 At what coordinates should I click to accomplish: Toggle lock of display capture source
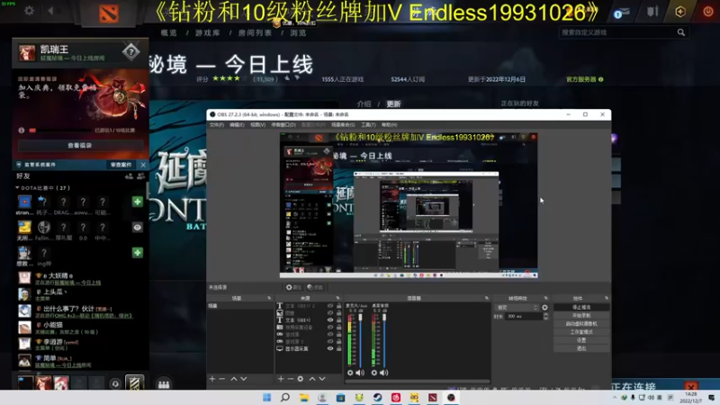click(339, 348)
